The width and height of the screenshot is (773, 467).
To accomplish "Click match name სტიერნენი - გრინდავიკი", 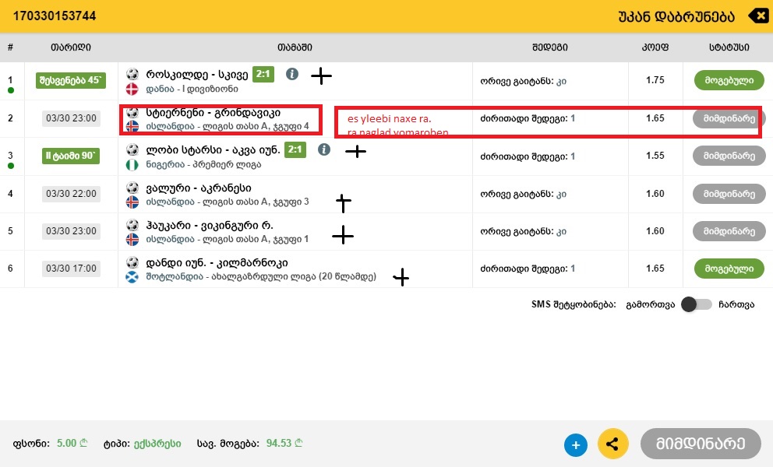I will [213, 113].
